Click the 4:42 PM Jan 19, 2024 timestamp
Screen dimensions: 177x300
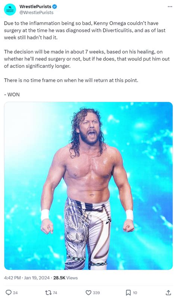[x=27, y=278]
